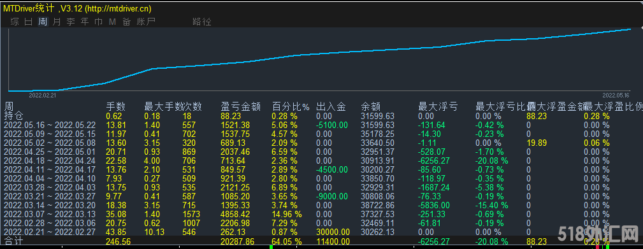
Task: Select week 2022.05.16 ~ 2022.05.22
Action: coord(50,125)
